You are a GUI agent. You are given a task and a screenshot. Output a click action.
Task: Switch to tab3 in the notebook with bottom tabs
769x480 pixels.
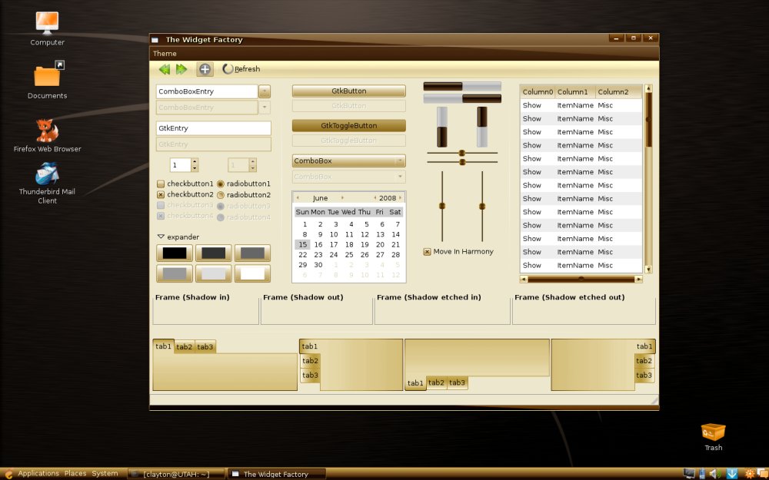tap(457, 382)
